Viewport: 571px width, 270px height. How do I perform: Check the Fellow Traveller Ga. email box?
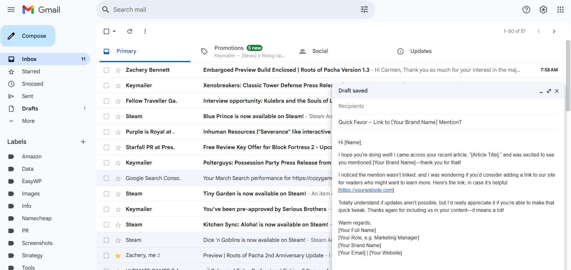[x=106, y=101]
